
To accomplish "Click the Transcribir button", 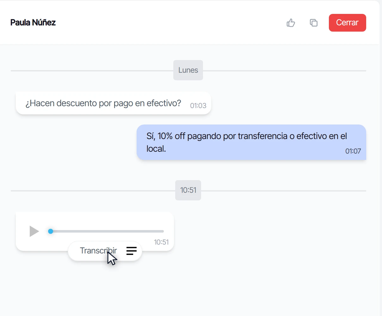I will tap(105, 251).
